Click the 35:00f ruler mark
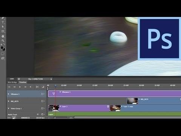 157,85
